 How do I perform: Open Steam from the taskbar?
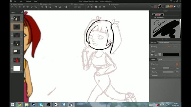click(33, 105)
